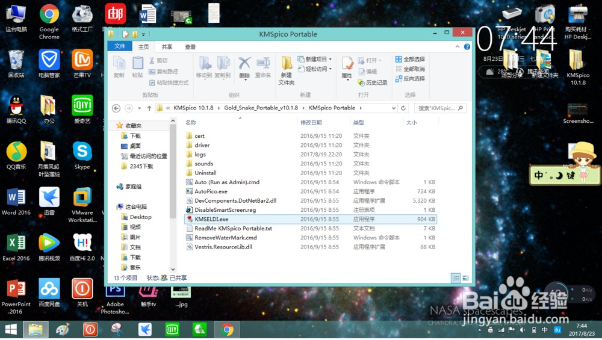
Task: Click the Move to (移动到) icon
Action: 204,63
